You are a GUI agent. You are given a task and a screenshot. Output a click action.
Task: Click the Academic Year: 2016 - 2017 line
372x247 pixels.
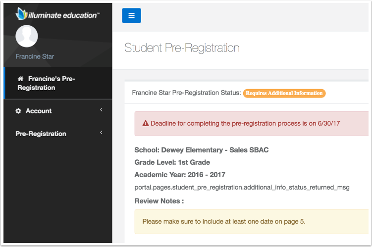point(180,175)
